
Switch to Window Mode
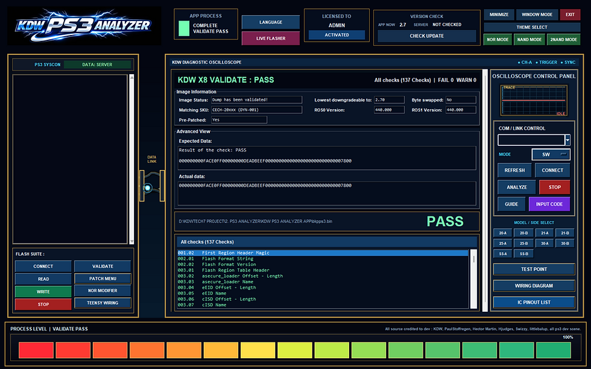(537, 14)
